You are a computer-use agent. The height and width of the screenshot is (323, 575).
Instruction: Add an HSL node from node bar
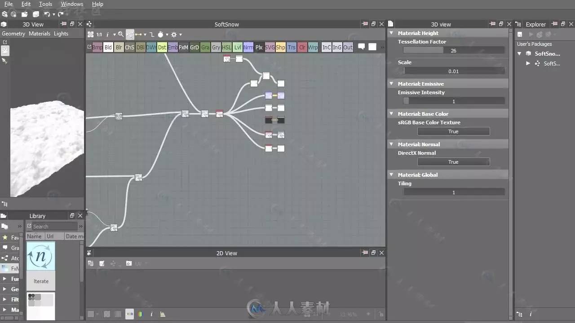coord(227,47)
